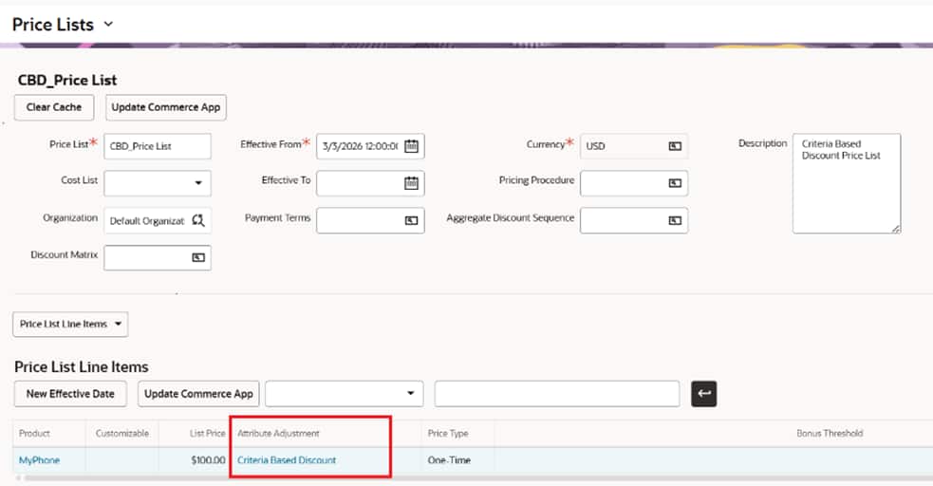Screen dimensions: 933x486
Task: Sort by the List Price column header
Action: tap(208, 434)
